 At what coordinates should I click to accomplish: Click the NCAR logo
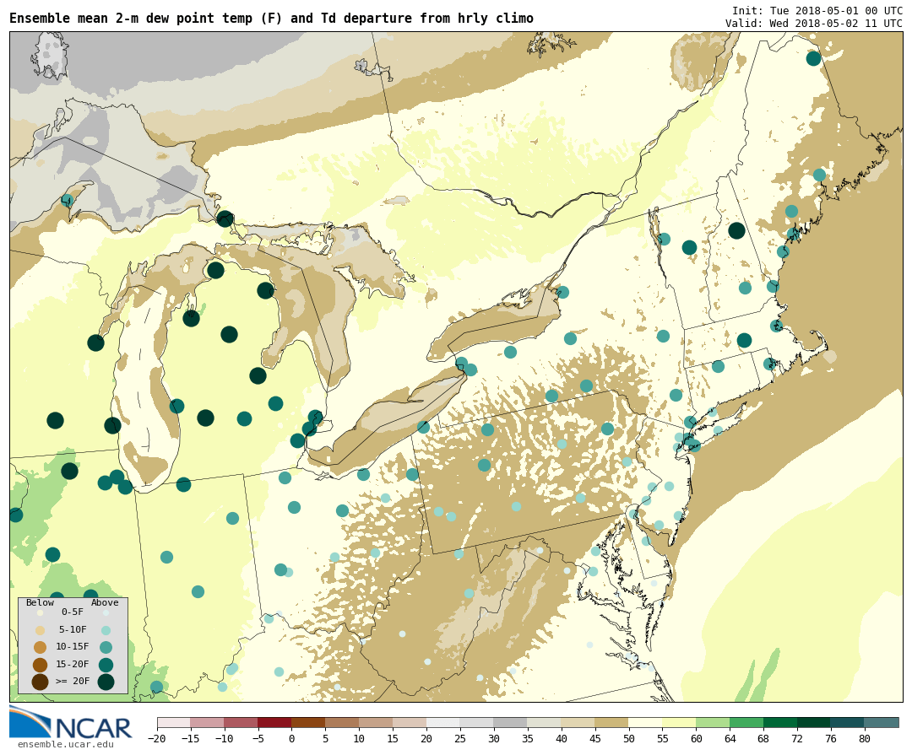tap(70, 723)
